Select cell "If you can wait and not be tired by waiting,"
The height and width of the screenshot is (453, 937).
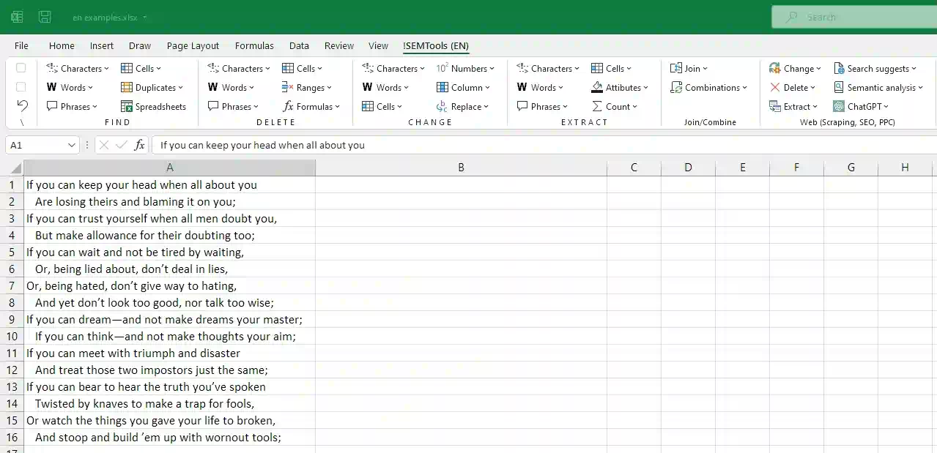170,252
